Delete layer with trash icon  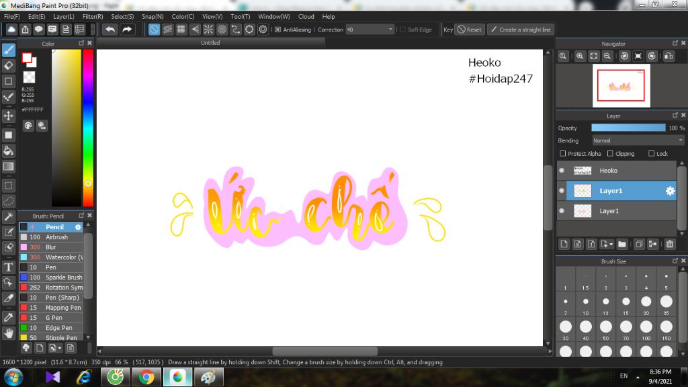pos(670,245)
